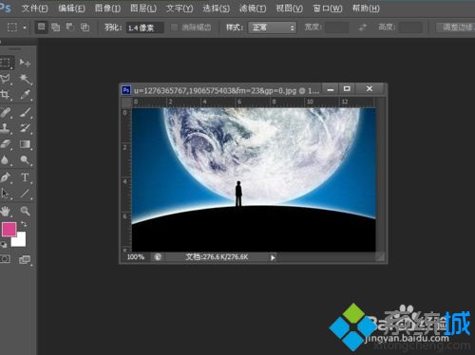Open the File menu

click(x=34, y=9)
